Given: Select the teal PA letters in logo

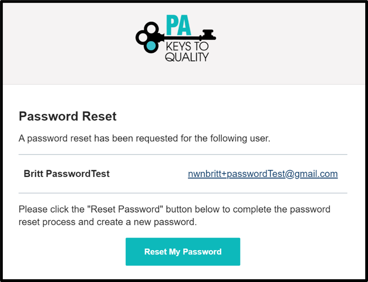Looking at the screenshot, I should tap(179, 25).
